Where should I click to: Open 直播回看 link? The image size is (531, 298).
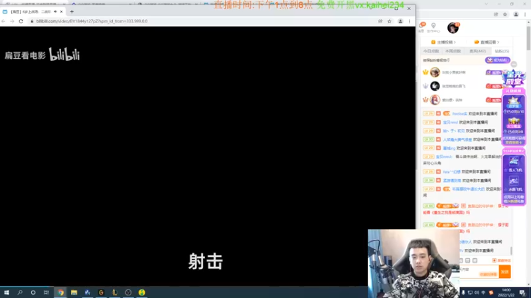[x=487, y=42]
